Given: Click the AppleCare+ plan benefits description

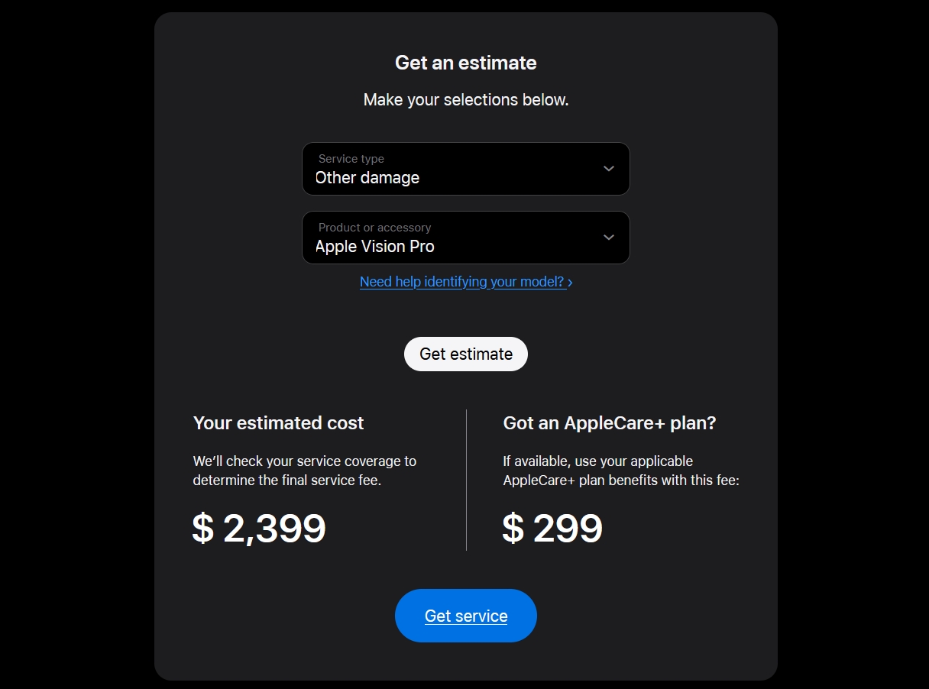Looking at the screenshot, I should [x=621, y=471].
